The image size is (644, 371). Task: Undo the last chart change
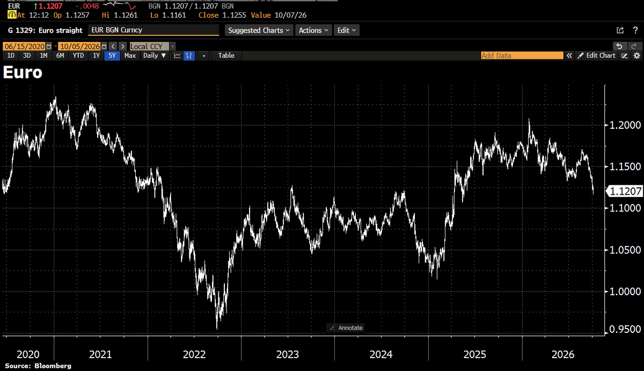619,47
